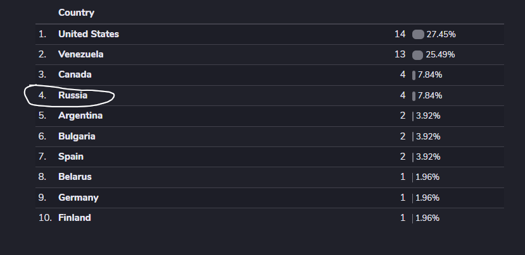Open the Venezuela row
This screenshot has height=255, width=525.
pos(80,54)
